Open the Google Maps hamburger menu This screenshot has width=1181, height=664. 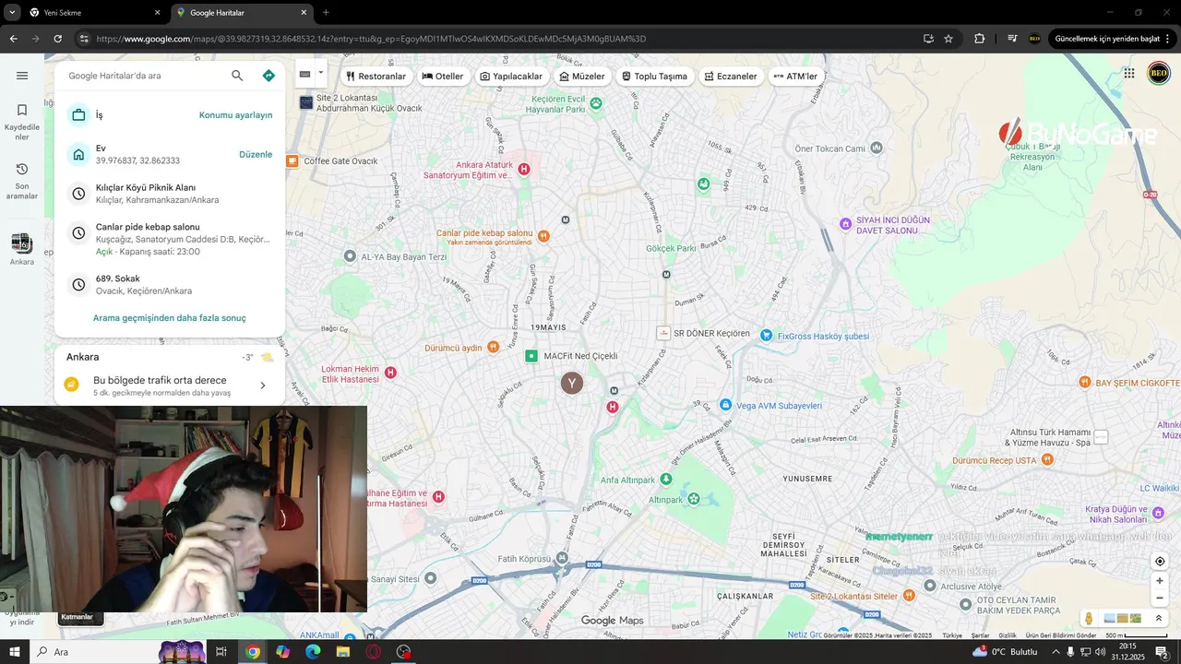point(22,76)
